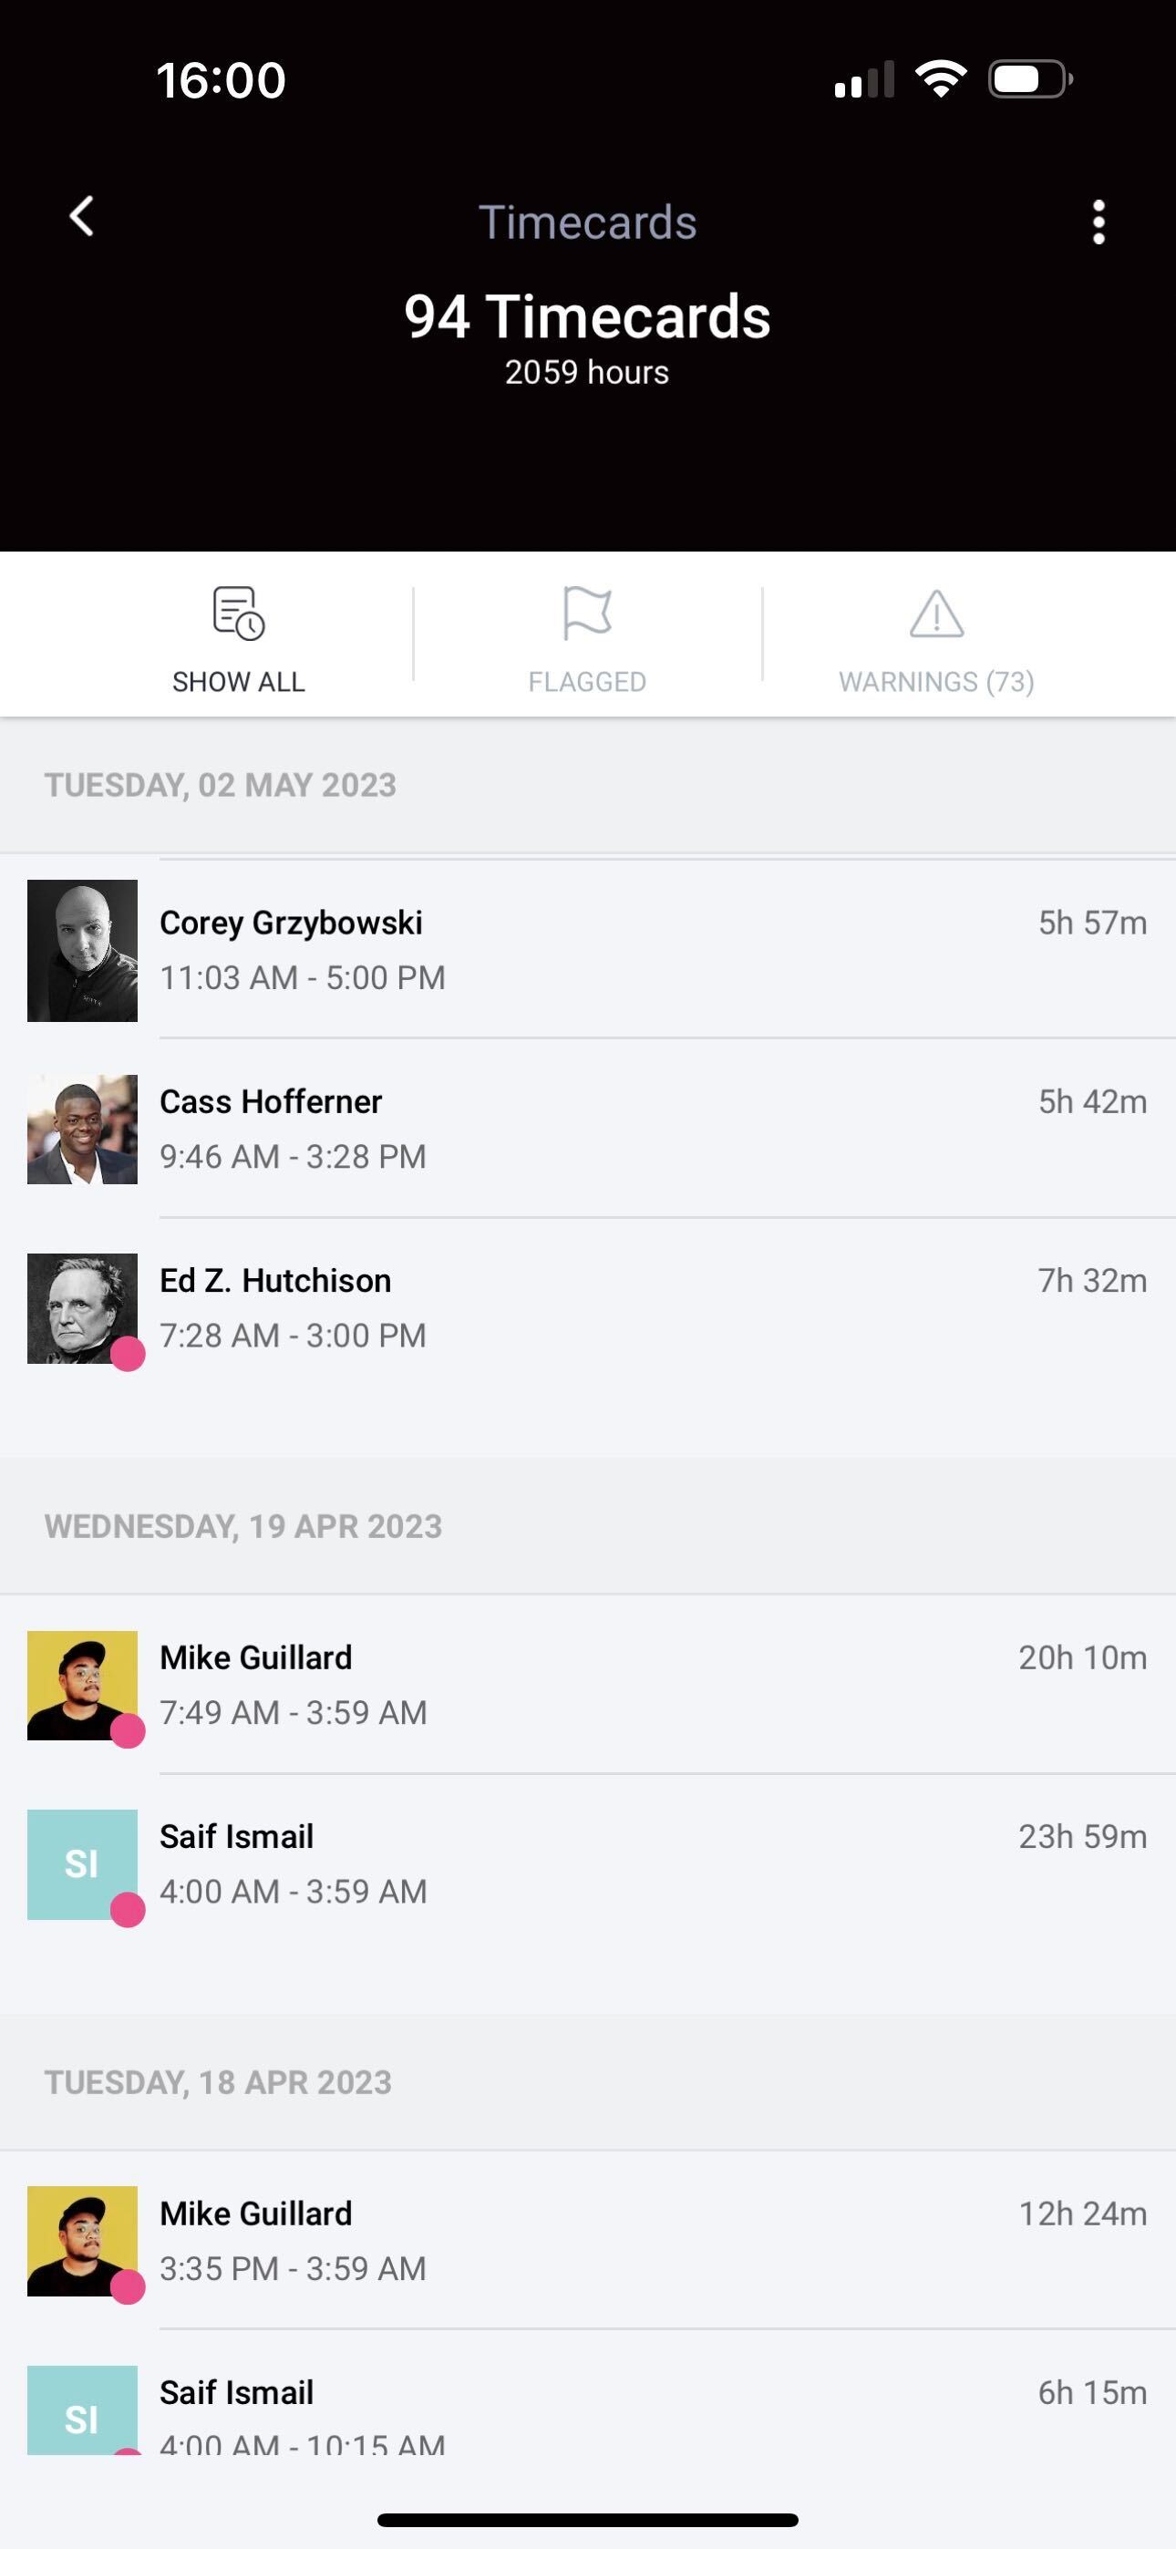Tap the Show All timecard clock icon
The height and width of the screenshot is (2549, 1176).
(x=239, y=614)
